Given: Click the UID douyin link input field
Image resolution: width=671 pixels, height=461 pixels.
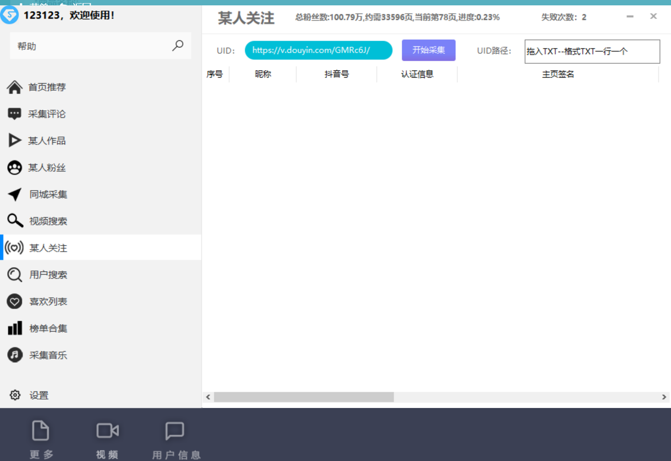Looking at the screenshot, I should pyautogui.click(x=318, y=50).
